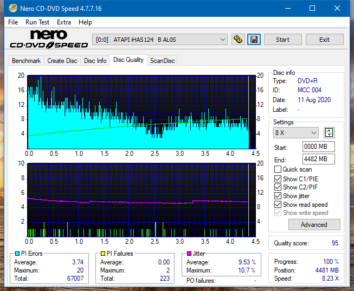Click the Nero CD-DVD Speed title bar icon

point(13,8)
